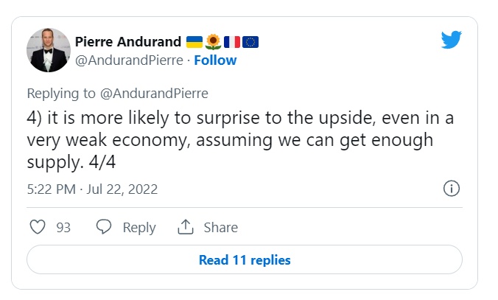Like the tweet with the heart icon
The image size is (498, 300).
point(38,227)
